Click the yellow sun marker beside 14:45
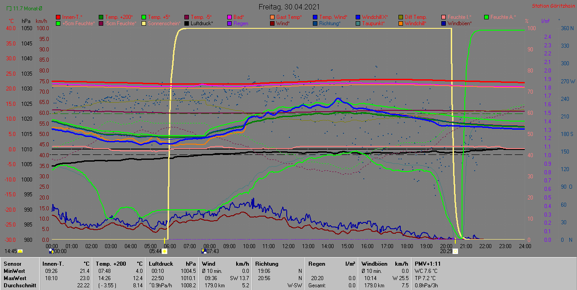This screenshot has height=290, width=577. click(x=20, y=251)
